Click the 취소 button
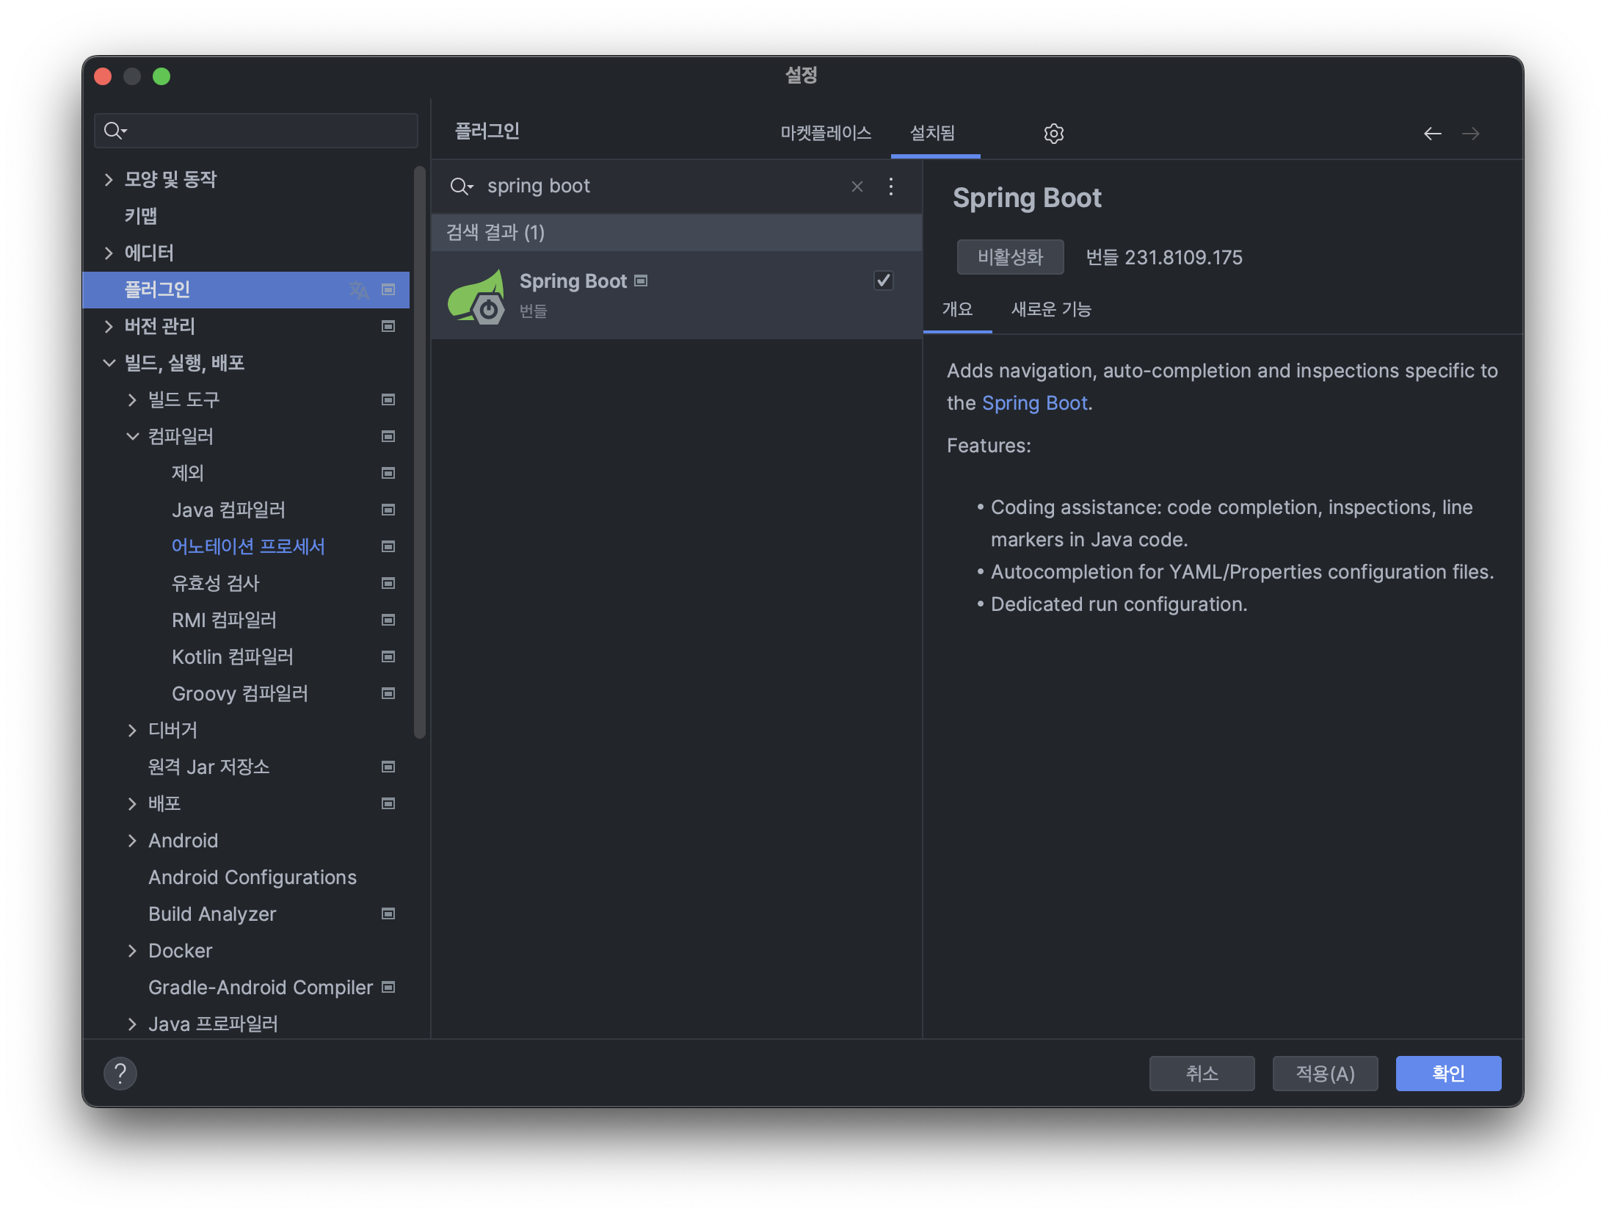 pyautogui.click(x=1202, y=1074)
